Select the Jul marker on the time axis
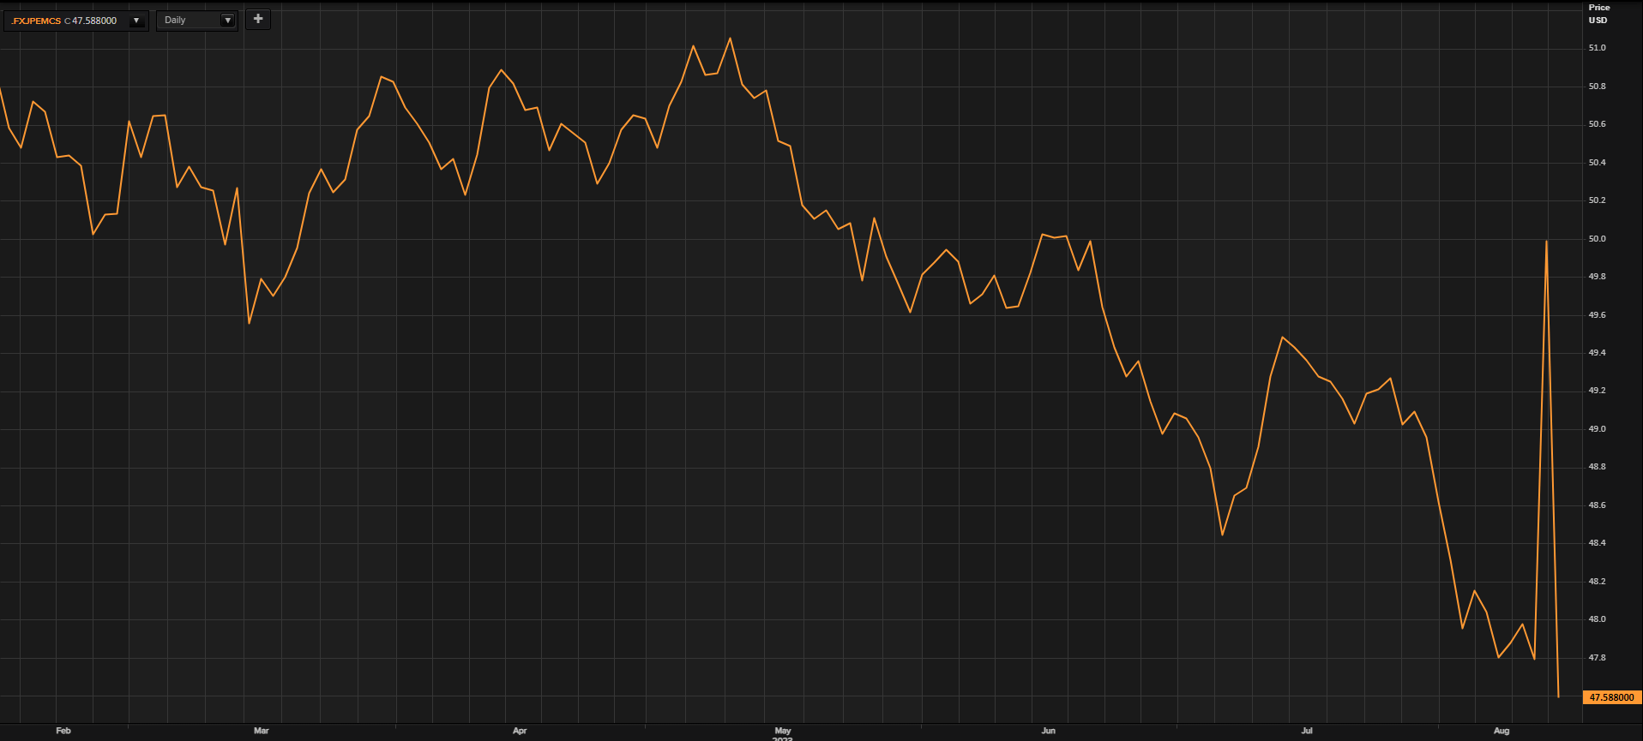The height and width of the screenshot is (741, 1643). [x=1307, y=731]
